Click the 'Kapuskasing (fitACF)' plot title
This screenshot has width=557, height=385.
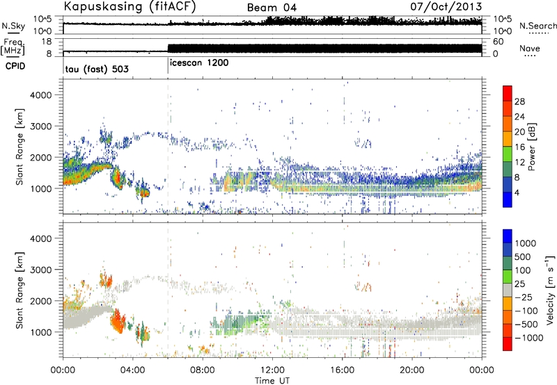click(130, 6)
